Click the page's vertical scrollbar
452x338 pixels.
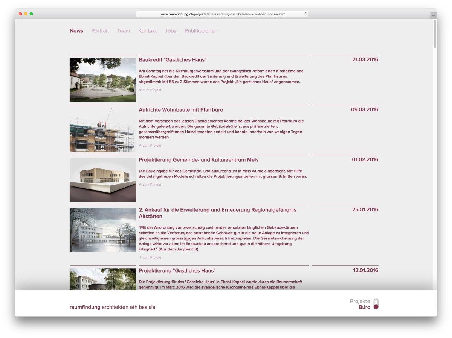[x=435, y=34]
